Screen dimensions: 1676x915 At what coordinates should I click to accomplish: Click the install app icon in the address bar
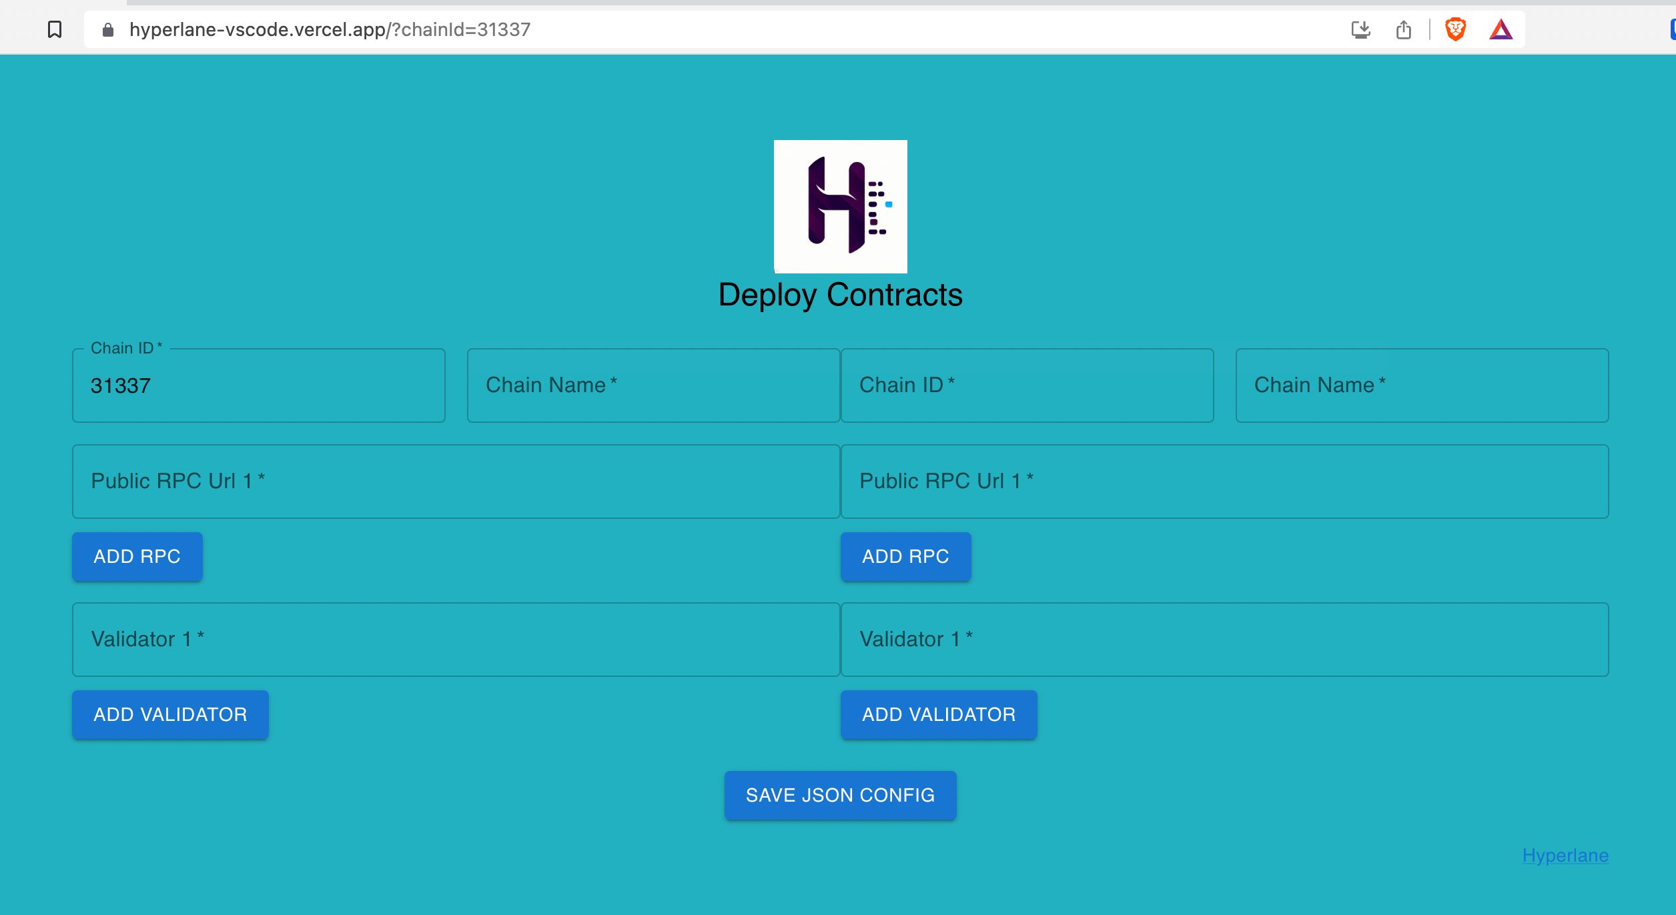[x=1360, y=30]
